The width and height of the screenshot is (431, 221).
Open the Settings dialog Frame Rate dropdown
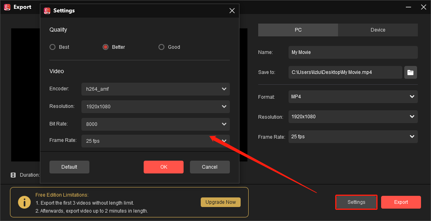point(156,141)
